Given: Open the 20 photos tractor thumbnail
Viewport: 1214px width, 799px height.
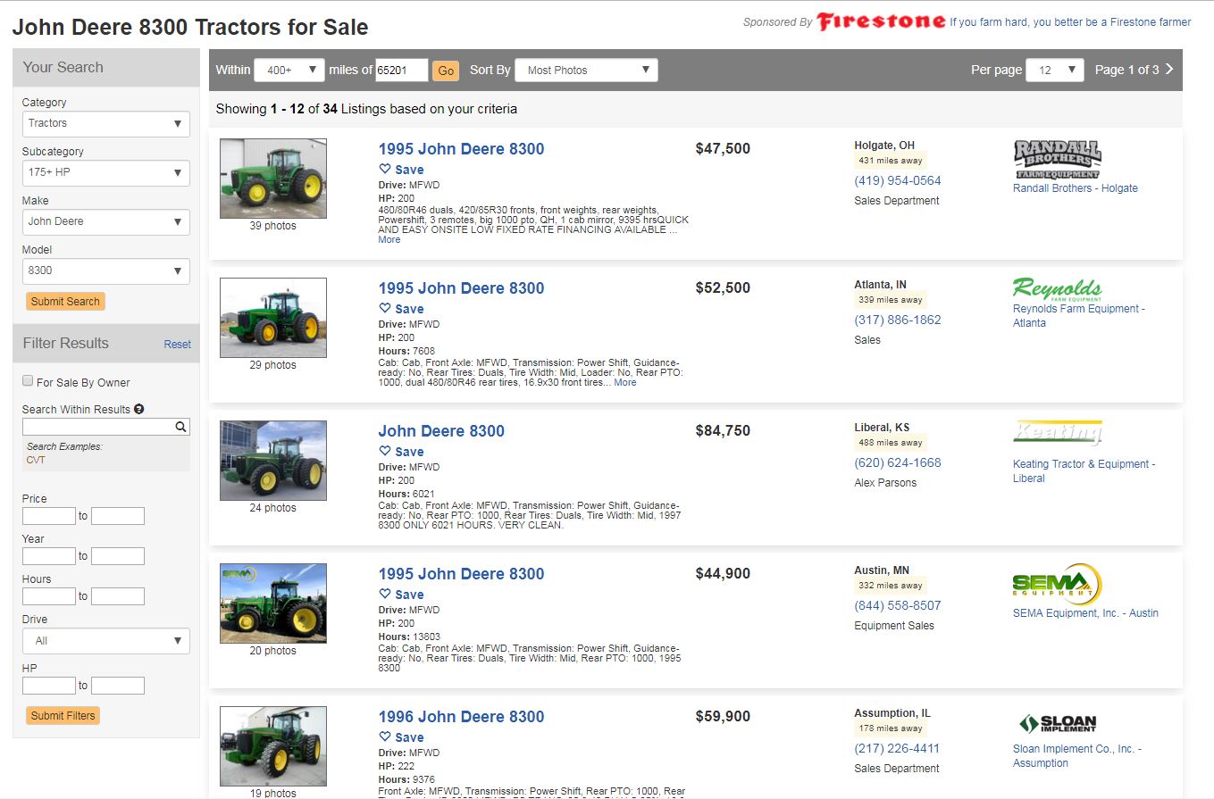Looking at the screenshot, I should (x=273, y=603).
